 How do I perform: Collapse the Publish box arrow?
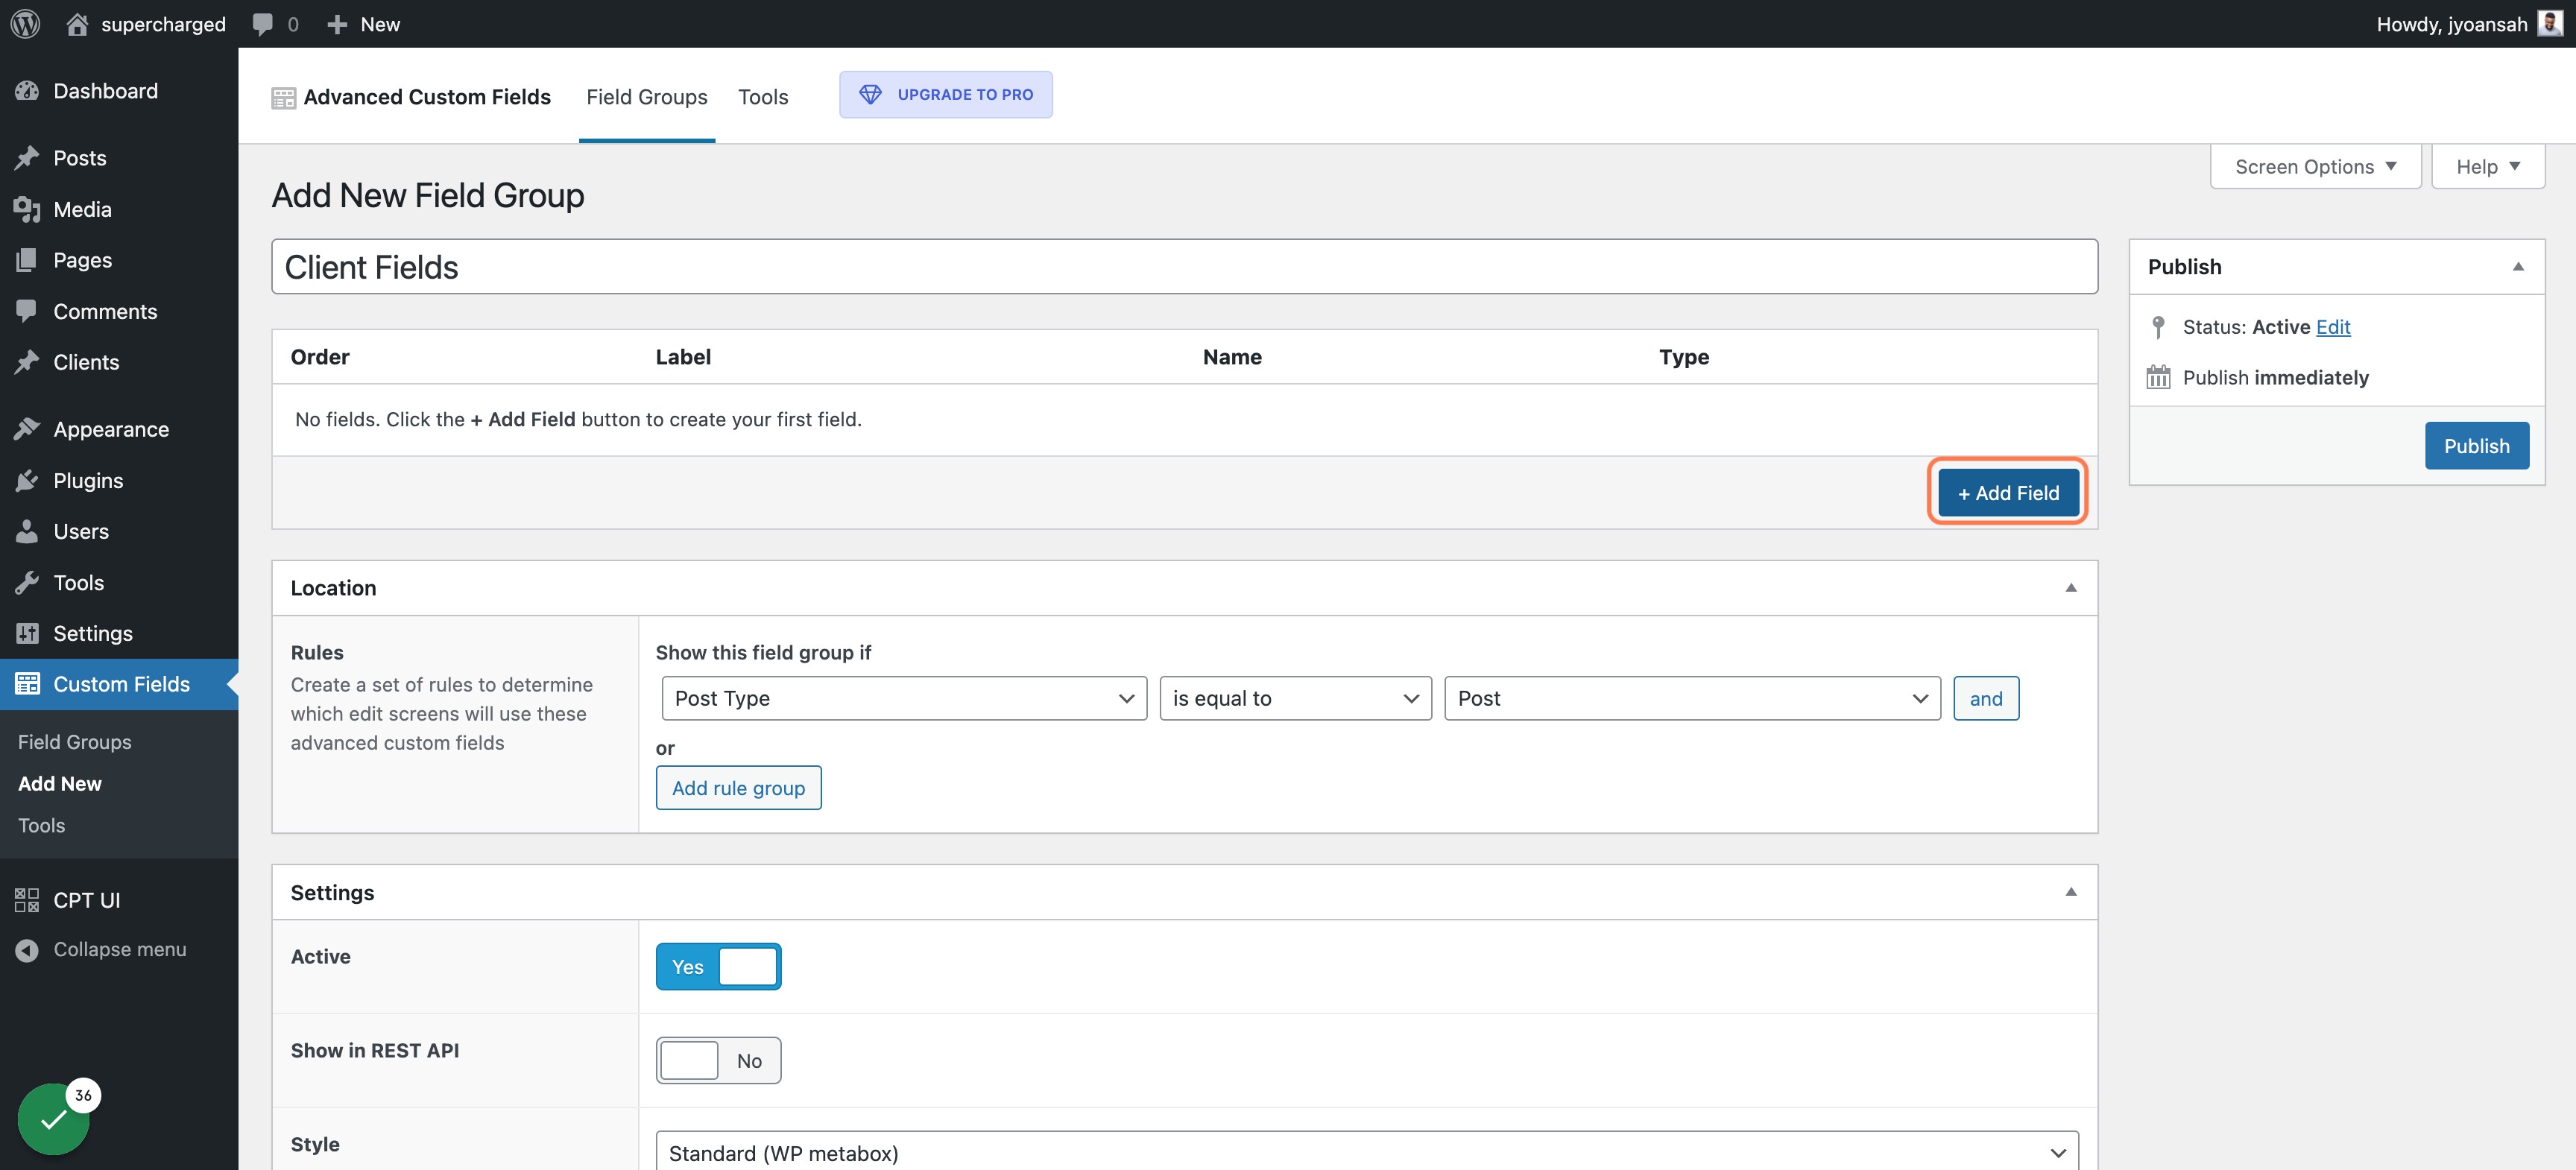(x=2518, y=267)
